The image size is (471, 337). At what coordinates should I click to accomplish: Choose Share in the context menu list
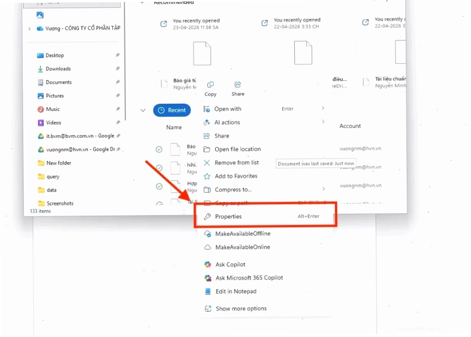coord(222,136)
